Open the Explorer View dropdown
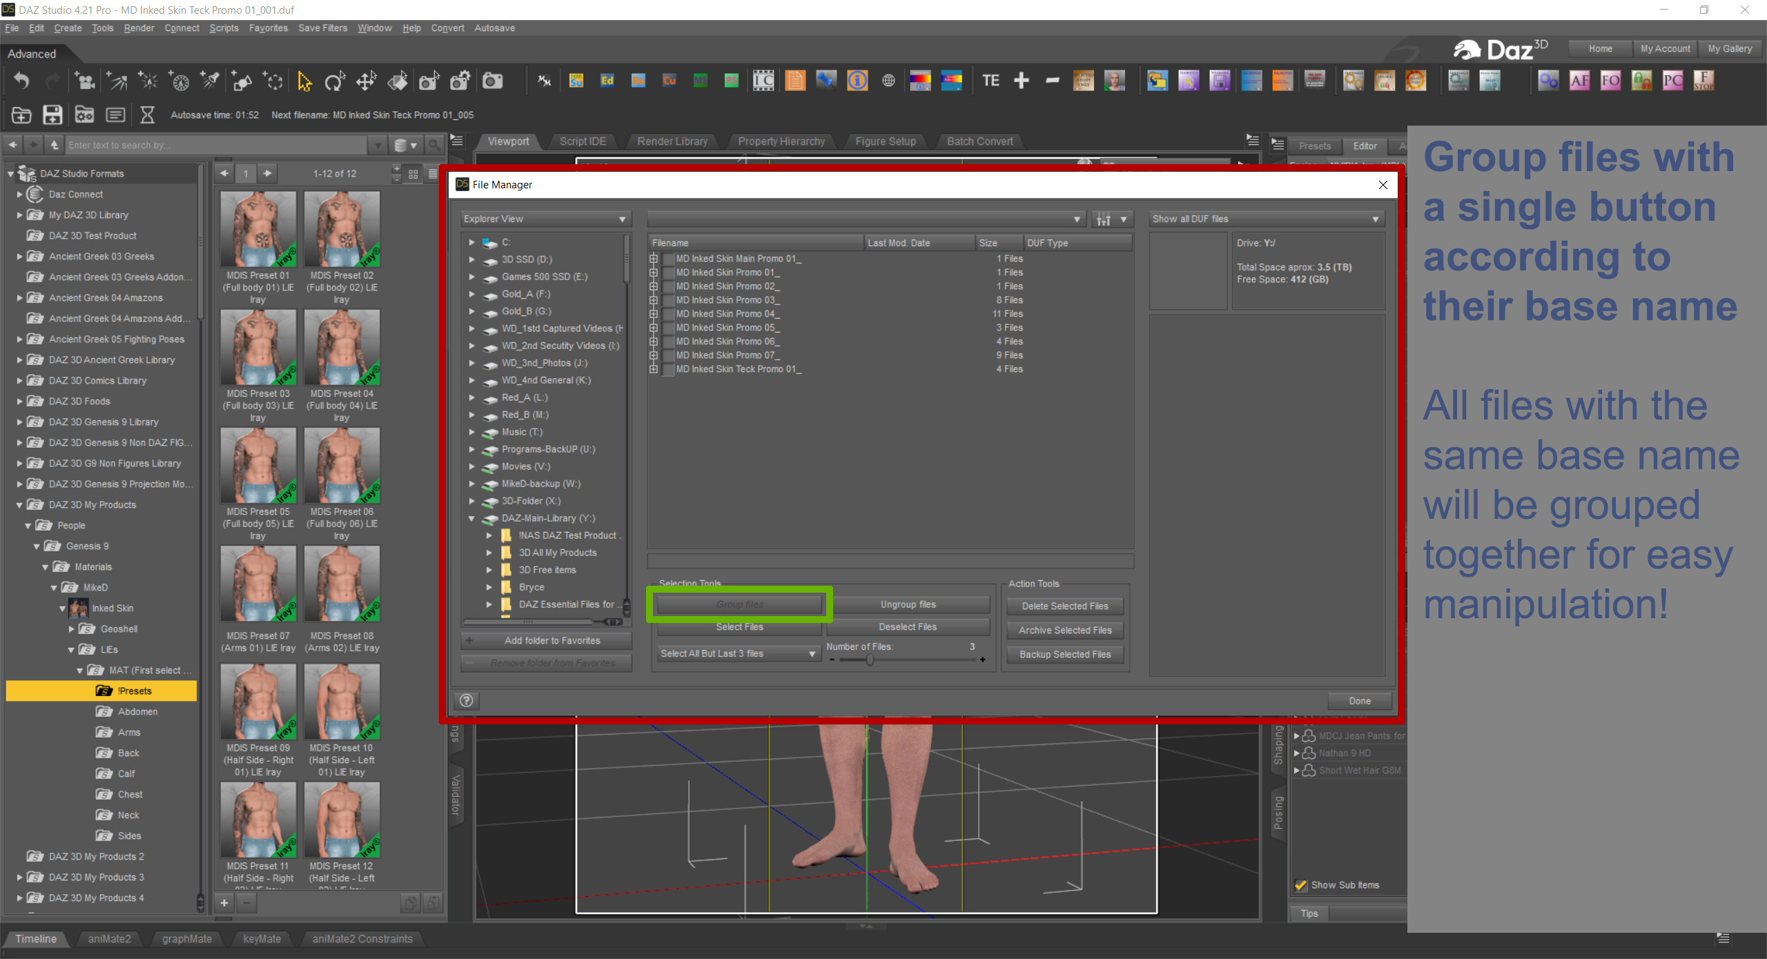The image size is (1767, 959). pos(545,219)
